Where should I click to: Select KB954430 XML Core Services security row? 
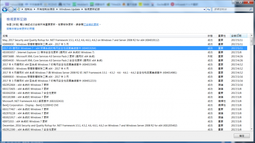[x=125, y=60]
